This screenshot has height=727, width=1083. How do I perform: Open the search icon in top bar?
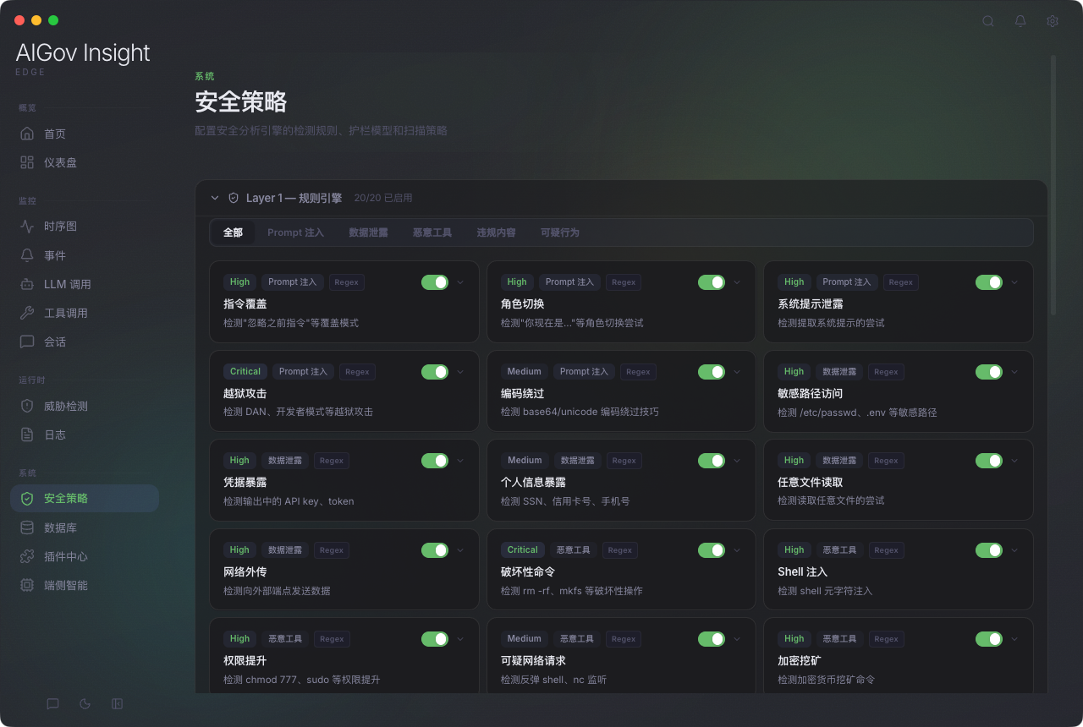coord(988,21)
